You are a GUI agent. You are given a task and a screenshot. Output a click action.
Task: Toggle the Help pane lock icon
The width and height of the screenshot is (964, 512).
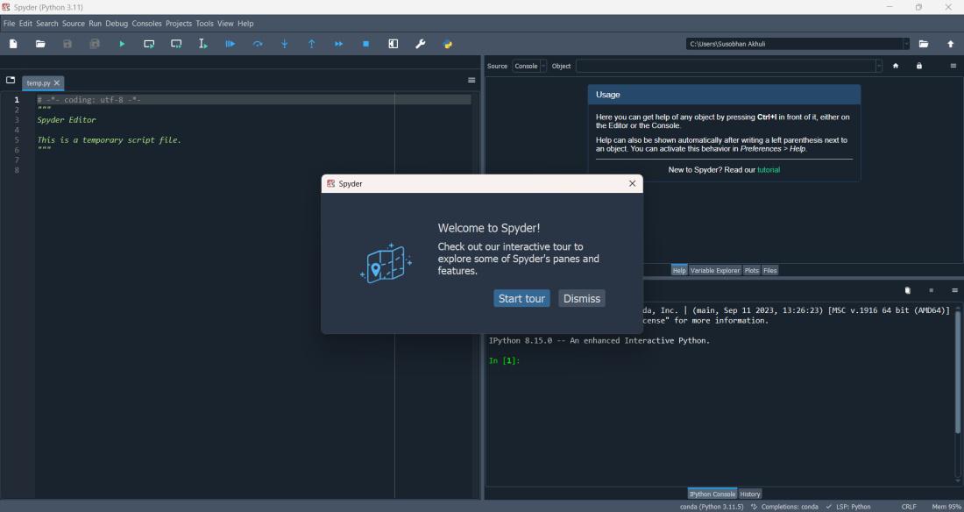pos(919,66)
